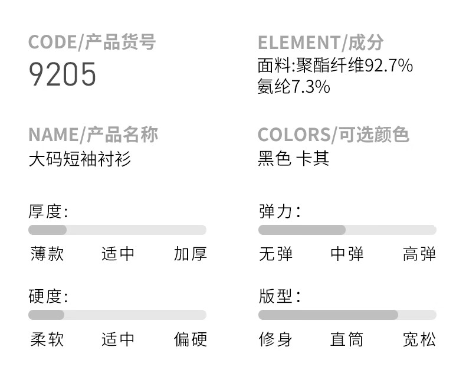Select the 高弹 elasticity label
466x373 pixels.
point(419,254)
